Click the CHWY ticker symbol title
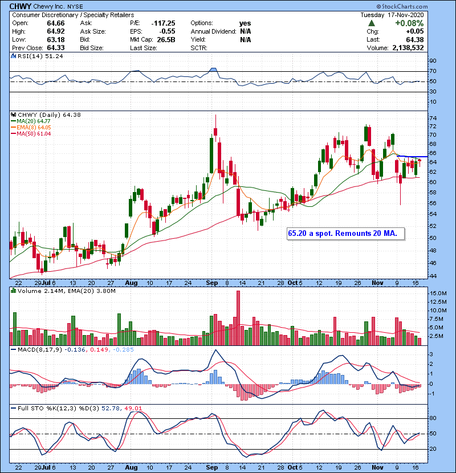Screen dimensions: 456x473 coord(20,6)
